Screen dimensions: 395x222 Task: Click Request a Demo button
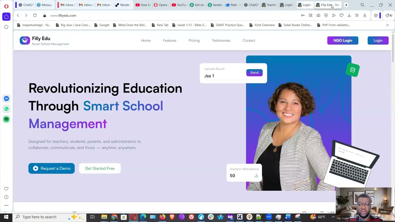[52, 168]
